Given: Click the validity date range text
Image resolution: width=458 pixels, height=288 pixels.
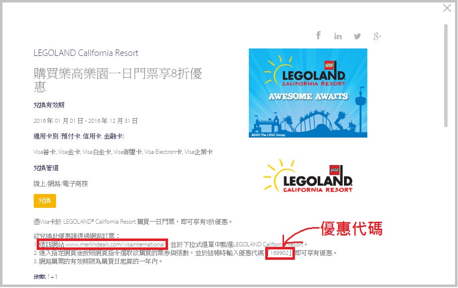Looking at the screenshot, I should point(86,121).
